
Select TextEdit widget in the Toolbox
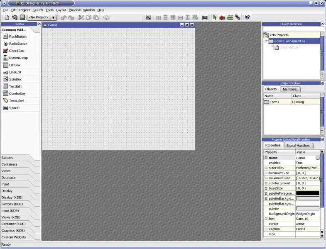point(20,86)
